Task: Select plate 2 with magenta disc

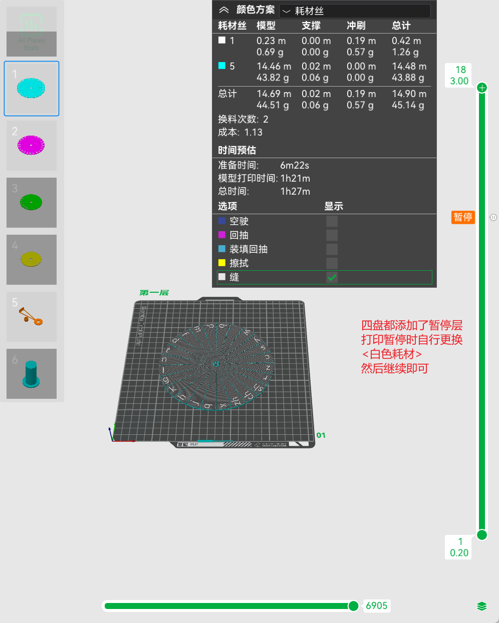Action: pyautogui.click(x=32, y=146)
